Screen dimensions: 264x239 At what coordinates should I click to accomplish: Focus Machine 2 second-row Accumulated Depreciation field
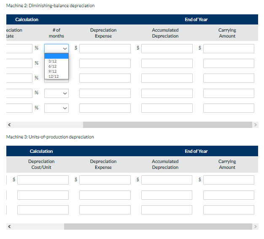coord(167,63)
